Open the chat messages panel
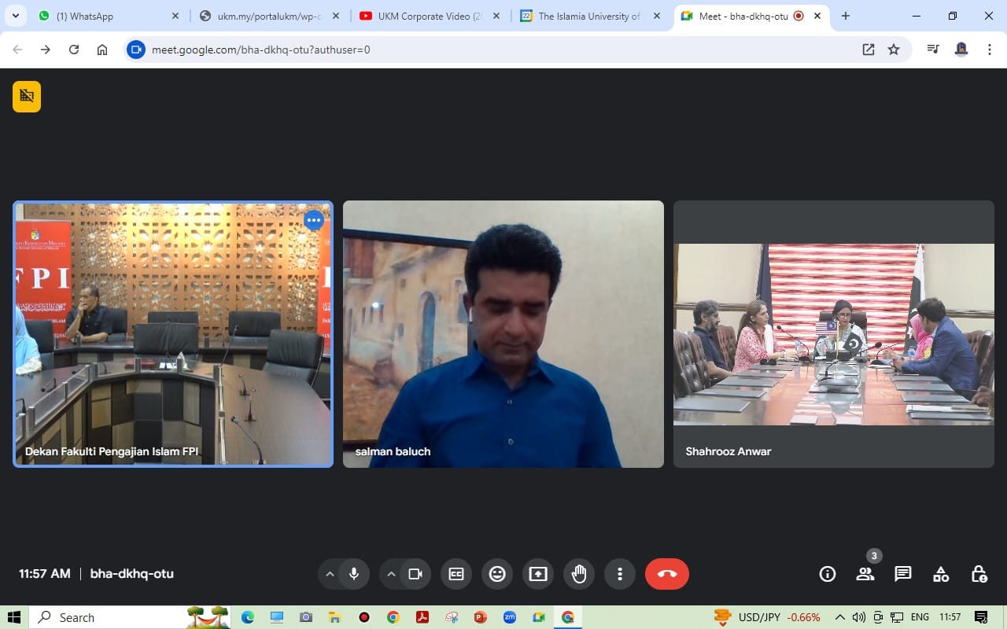The width and height of the screenshot is (1007, 629). [x=903, y=574]
